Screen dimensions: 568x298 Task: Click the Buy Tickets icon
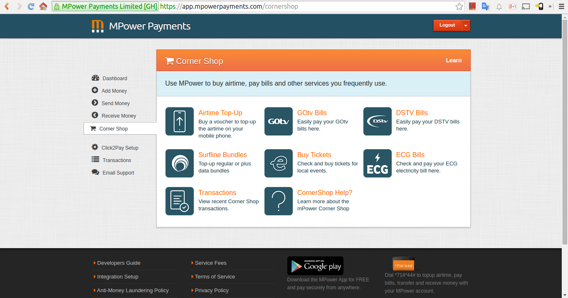pyautogui.click(x=278, y=163)
